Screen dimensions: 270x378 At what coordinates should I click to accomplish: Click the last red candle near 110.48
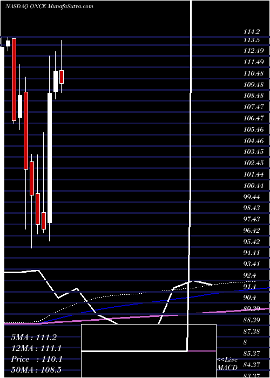tap(62, 77)
